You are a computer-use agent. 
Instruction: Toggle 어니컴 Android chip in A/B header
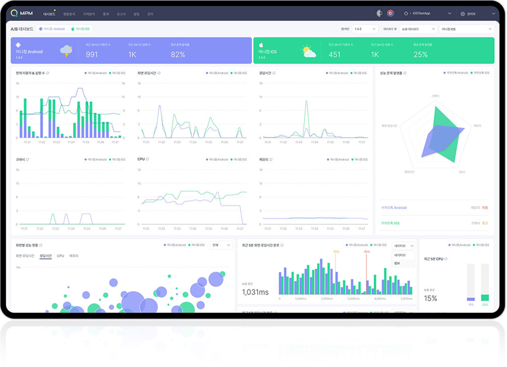pyautogui.click(x=51, y=29)
